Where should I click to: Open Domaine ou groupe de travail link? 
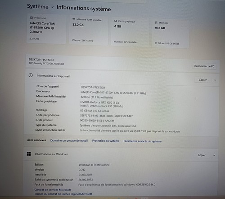point(69,140)
